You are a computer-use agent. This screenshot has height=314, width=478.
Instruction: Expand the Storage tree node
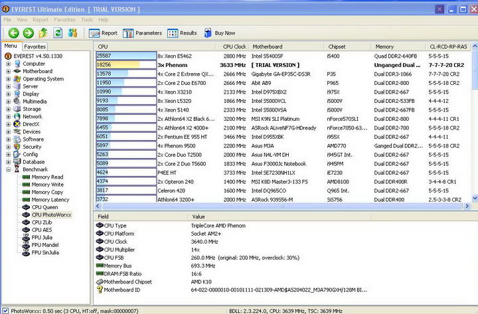(x=8, y=109)
